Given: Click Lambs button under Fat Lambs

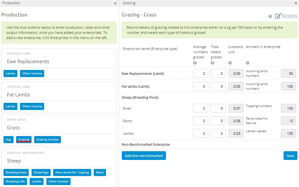Looking at the screenshot, I should (x=10, y=106).
